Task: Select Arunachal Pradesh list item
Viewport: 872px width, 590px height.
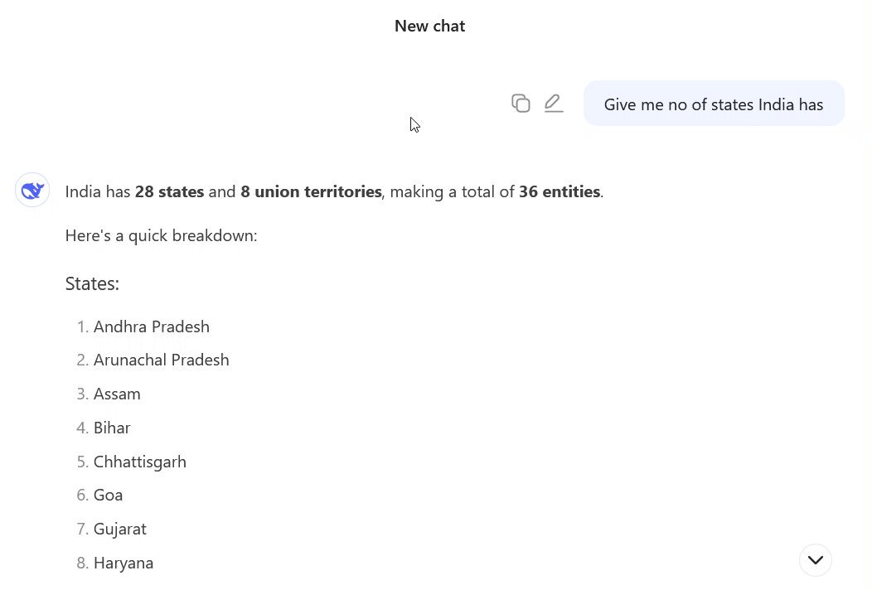Action: pos(162,360)
